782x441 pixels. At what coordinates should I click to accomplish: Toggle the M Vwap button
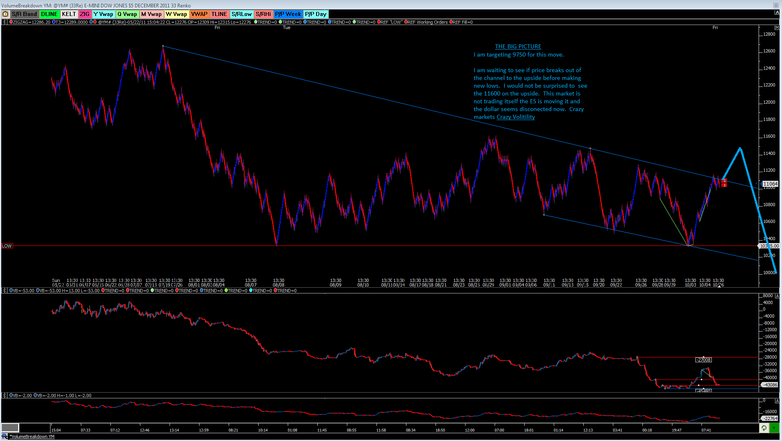click(x=151, y=14)
